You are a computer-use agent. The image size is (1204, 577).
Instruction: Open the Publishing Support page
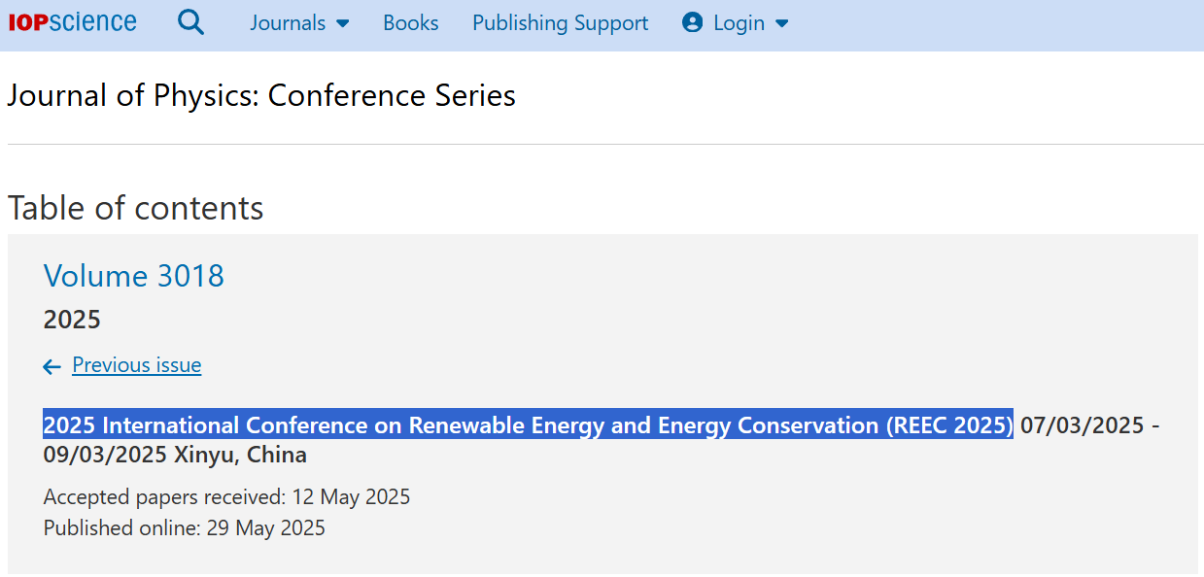coord(560,23)
